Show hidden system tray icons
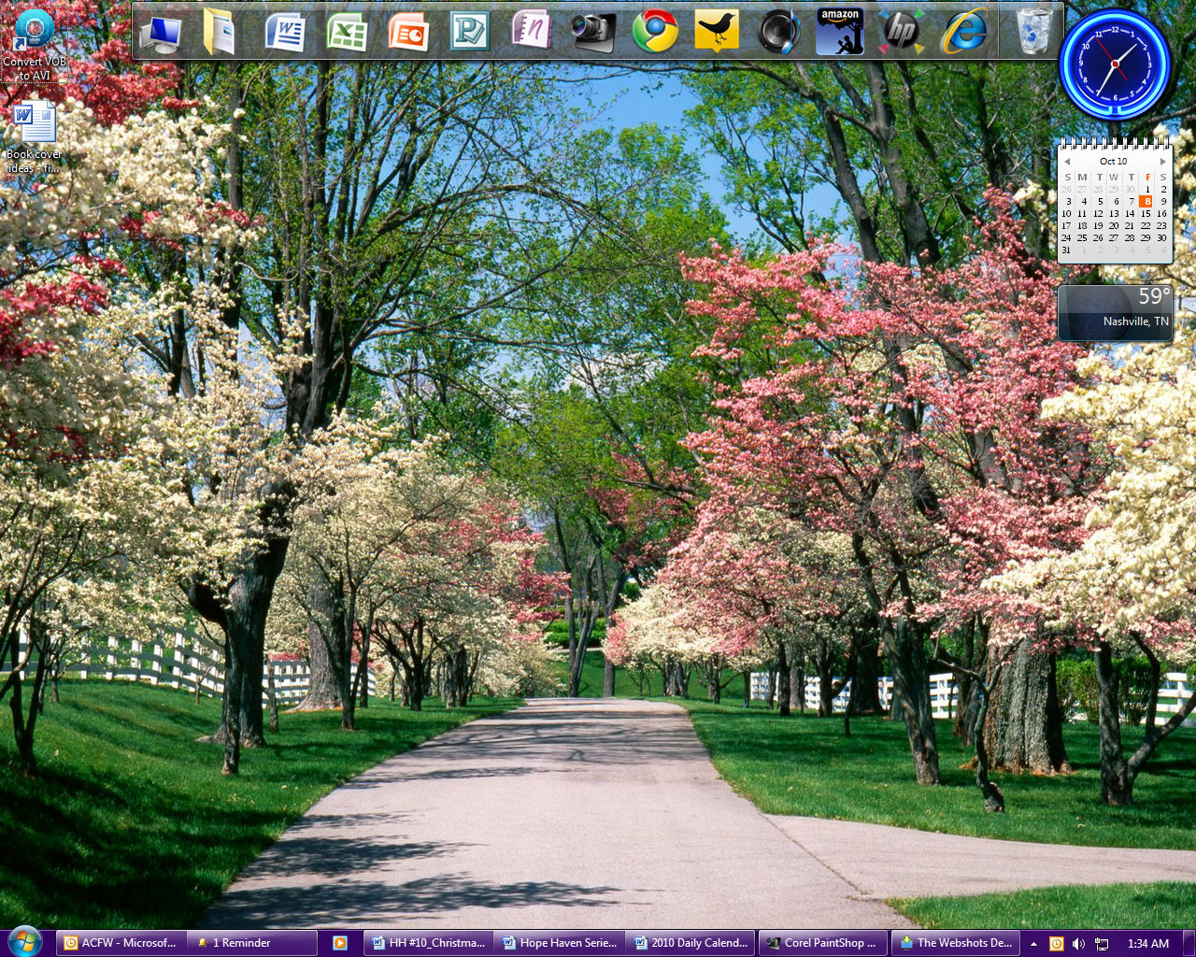1196x957 pixels. (1033, 943)
